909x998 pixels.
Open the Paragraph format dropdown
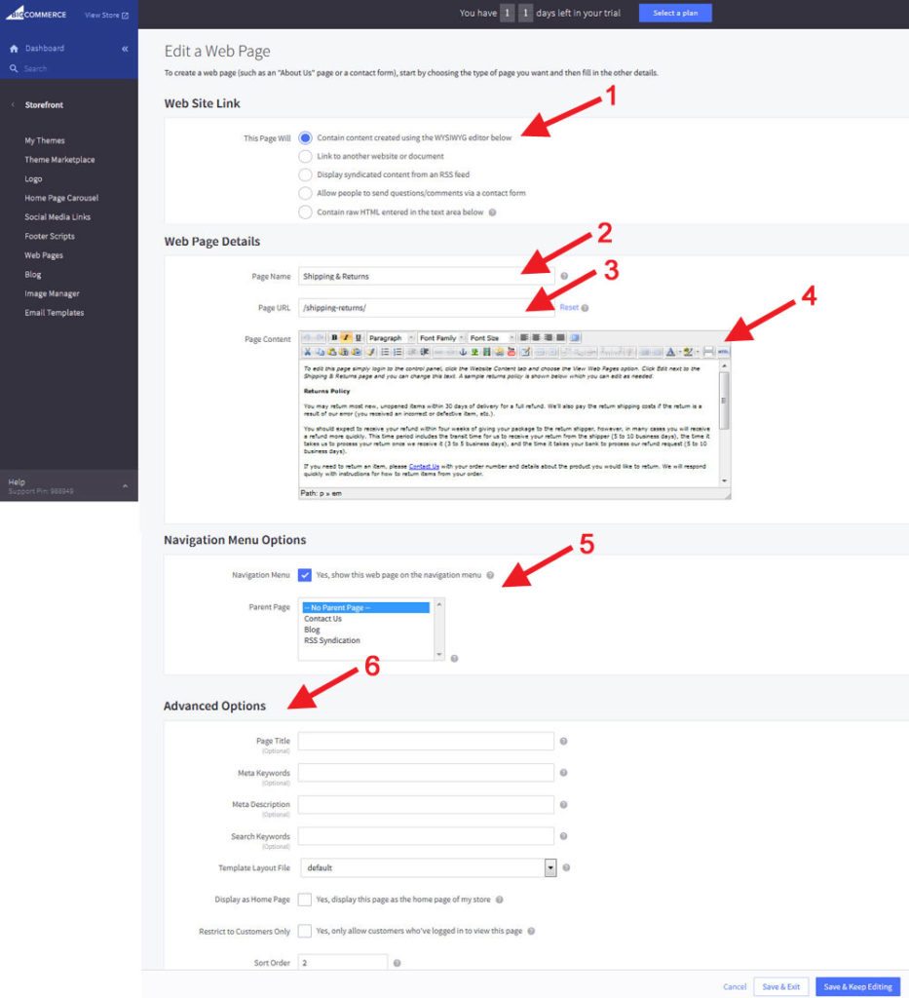point(391,338)
